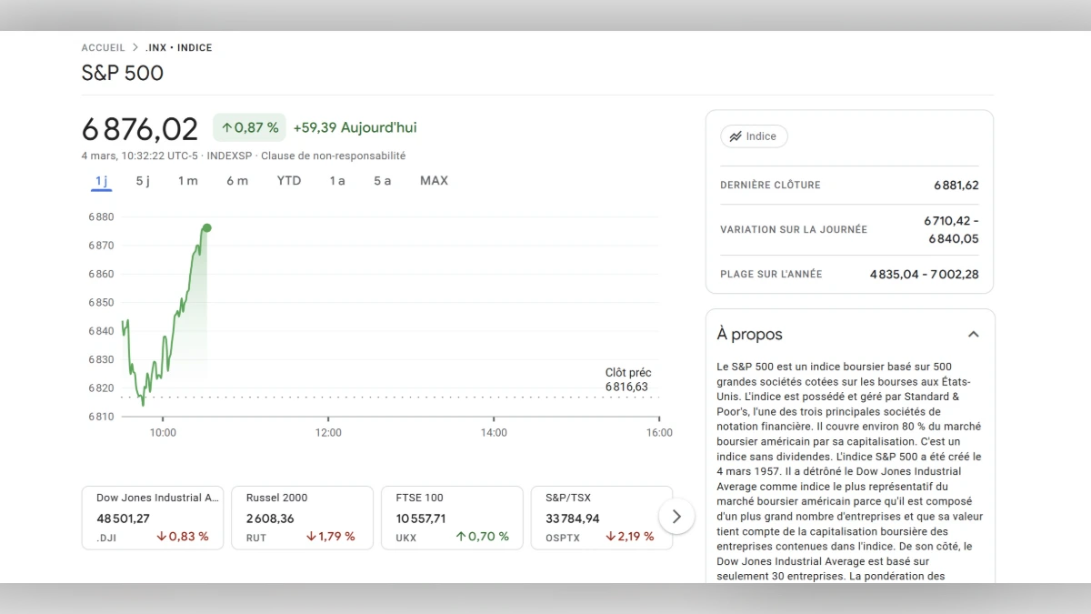Select the 6m chart period
The image size is (1091, 614).
point(236,180)
